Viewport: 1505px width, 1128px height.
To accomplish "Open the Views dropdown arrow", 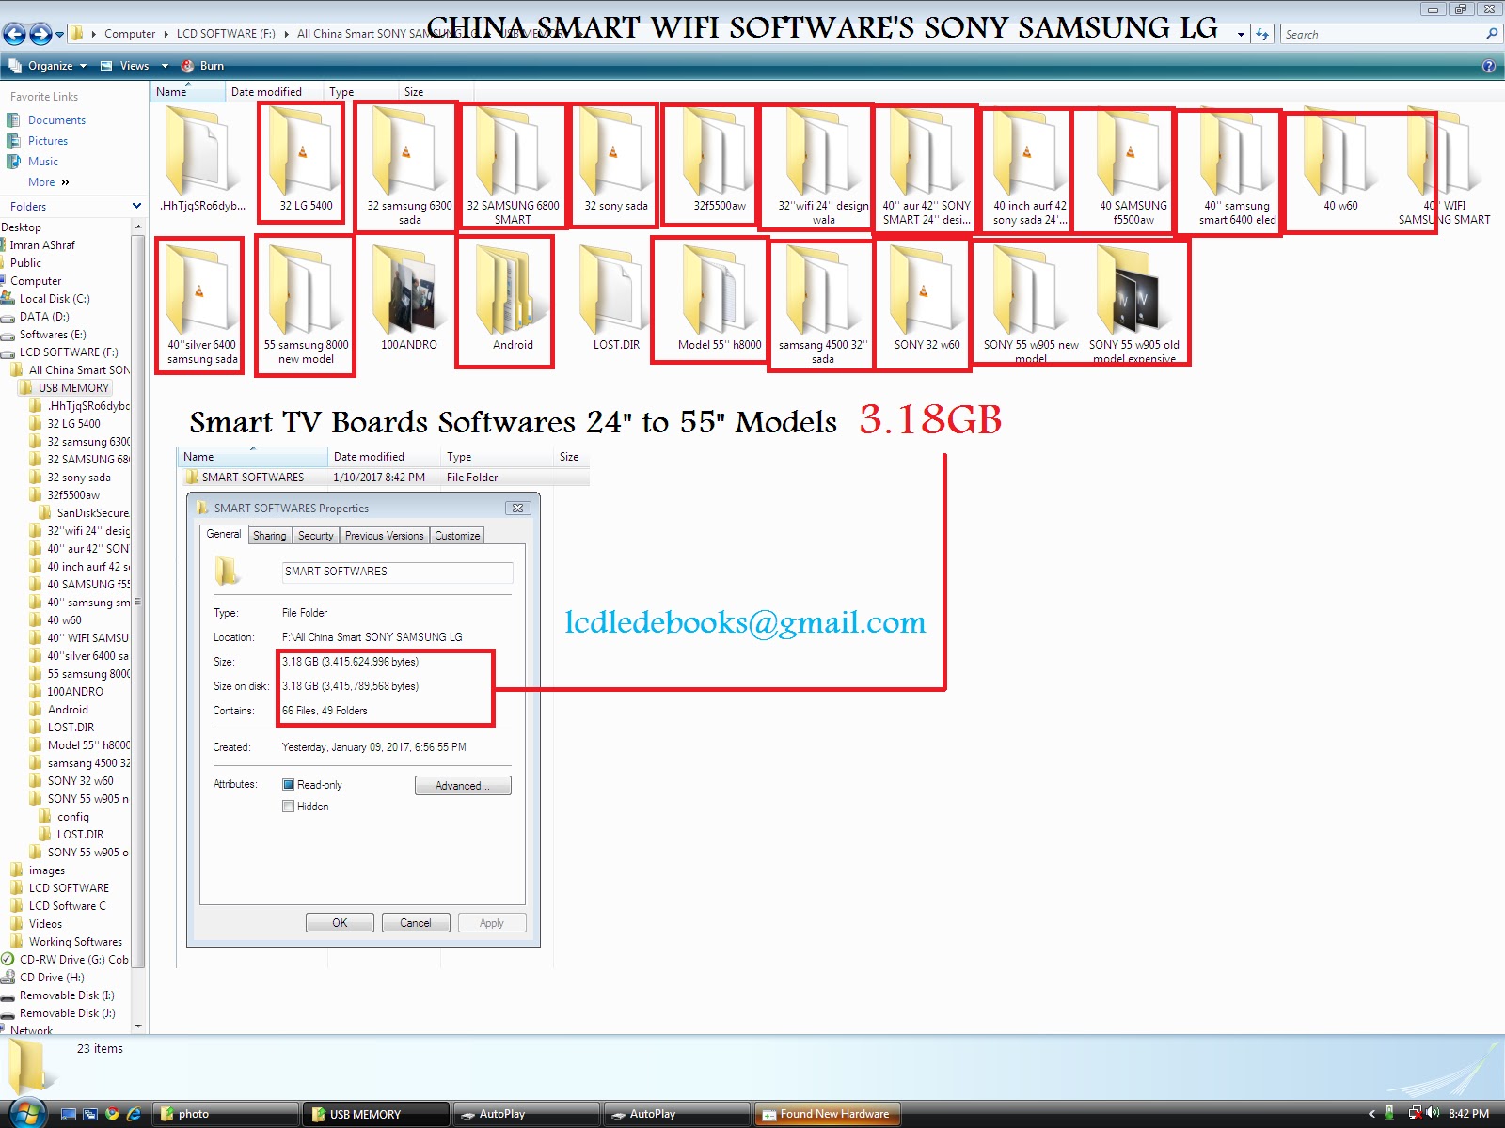I will tap(164, 65).
